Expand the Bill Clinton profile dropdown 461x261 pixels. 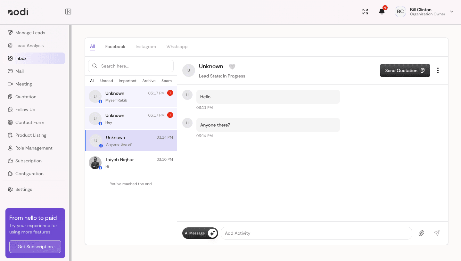(451, 12)
